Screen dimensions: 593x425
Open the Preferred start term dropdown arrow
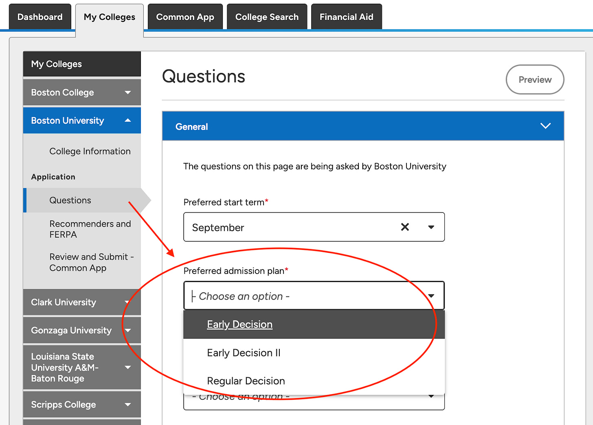[x=431, y=227]
